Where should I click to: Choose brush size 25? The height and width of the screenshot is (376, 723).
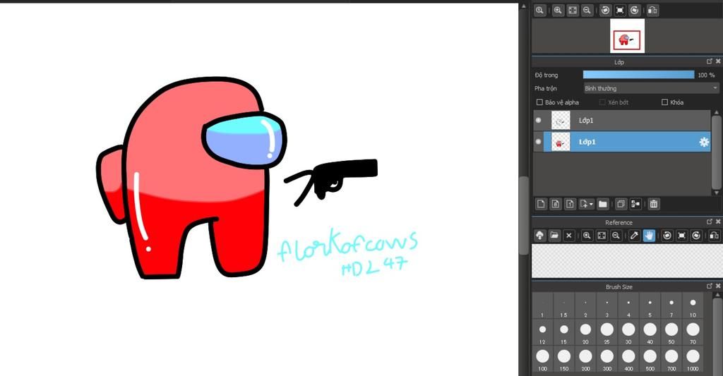coord(607,333)
